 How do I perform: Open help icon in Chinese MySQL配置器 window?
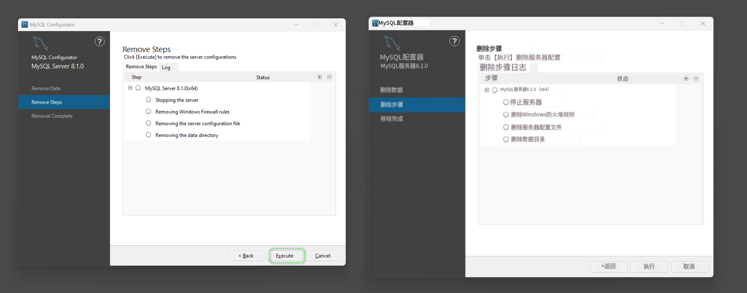click(454, 41)
